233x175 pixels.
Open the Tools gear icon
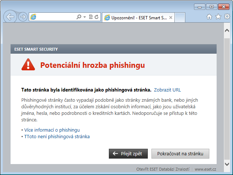point(227,16)
